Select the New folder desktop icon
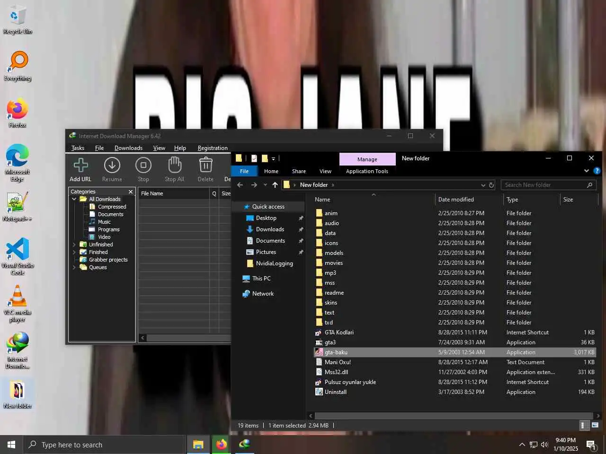Viewport: 606px width, 454px height. point(18,394)
